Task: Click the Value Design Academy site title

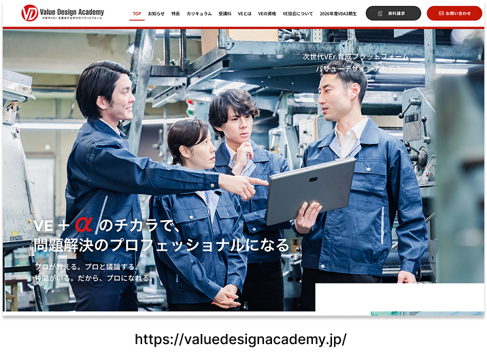Action: tap(73, 12)
